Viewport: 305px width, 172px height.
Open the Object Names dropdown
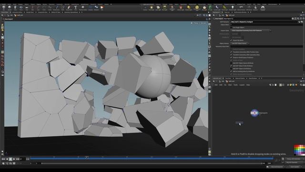point(240,43)
